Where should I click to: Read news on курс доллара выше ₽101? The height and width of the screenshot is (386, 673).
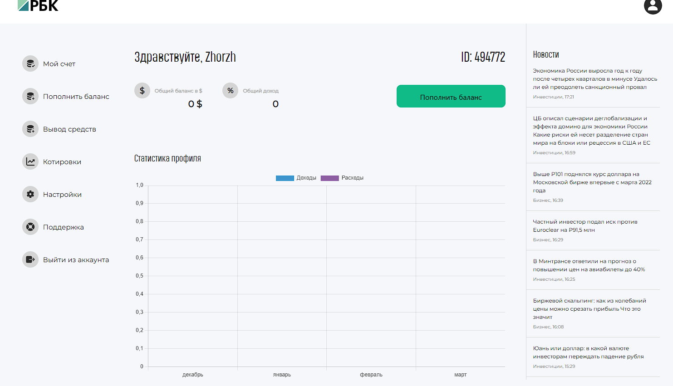[x=592, y=182]
